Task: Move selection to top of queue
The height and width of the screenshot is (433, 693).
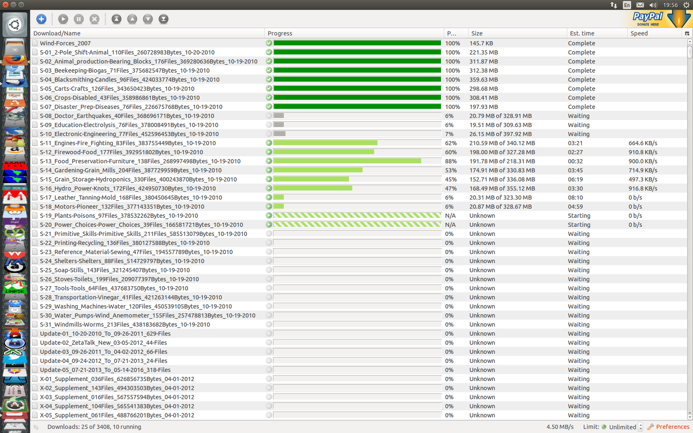Action: (117, 19)
